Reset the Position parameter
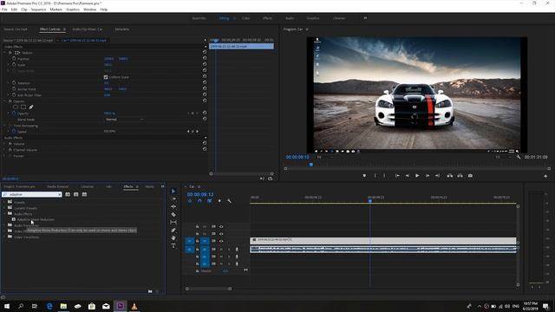 (205, 58)
